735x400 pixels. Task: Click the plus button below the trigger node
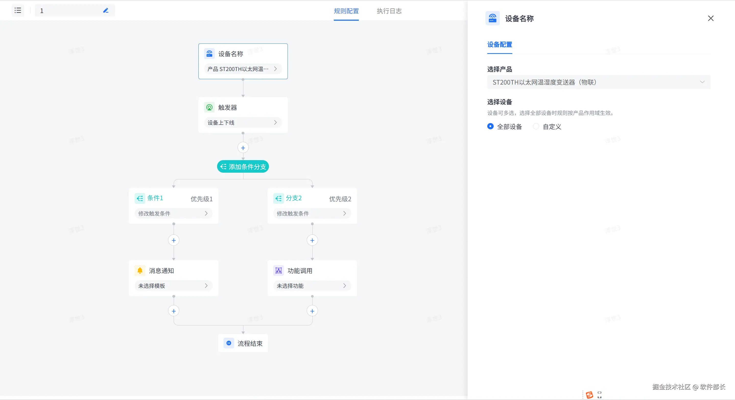pos(243,148)
